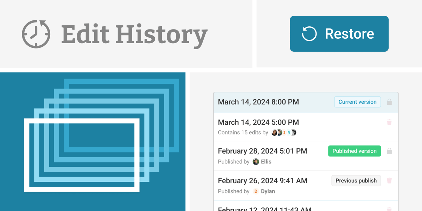This screenshot has height=211, width=422.
Task: Click the lock icon on the current version
Action: click(389, 102)
